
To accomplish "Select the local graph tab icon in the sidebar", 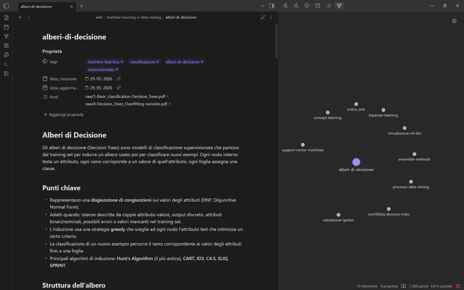I will [339, 6].
